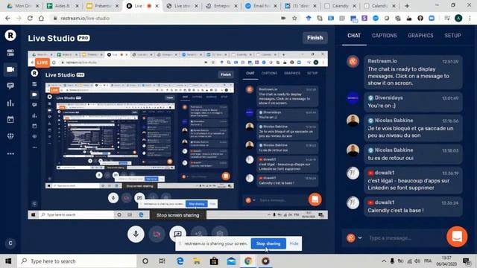This screenshot has width=477, height=268.
Task: Click the LIVE badge on the preview
Action: (42, 63)
